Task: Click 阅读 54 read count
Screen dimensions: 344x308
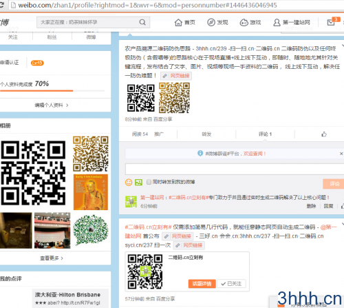Action: pos(140,134)
